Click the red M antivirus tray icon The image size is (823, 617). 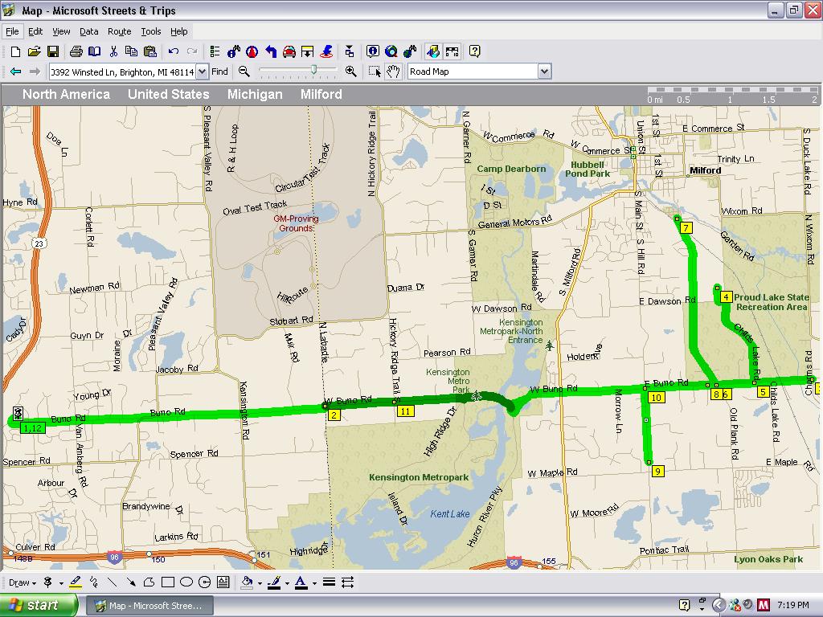point(764,606)
